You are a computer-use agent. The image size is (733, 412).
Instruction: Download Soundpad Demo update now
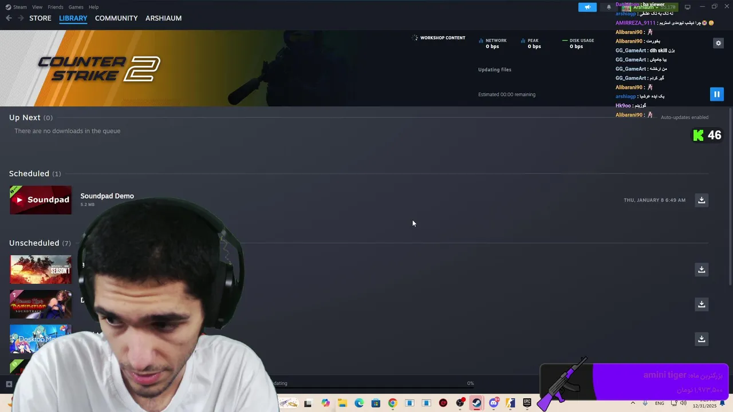[702, 200]
